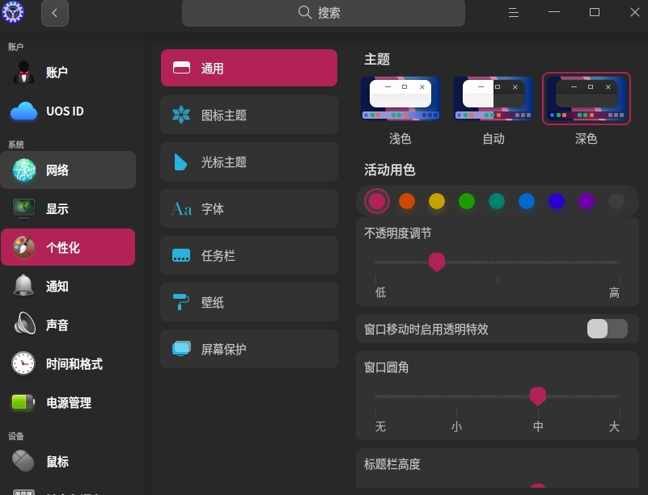Switch to 壁纸 tab label
Viewport: 648px width, 495px height.
213,302
